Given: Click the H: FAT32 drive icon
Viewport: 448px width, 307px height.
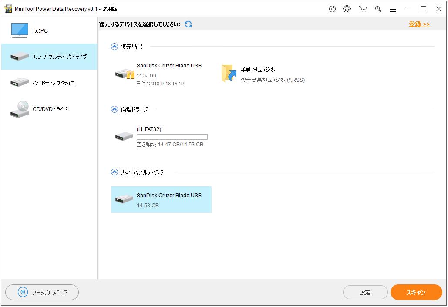Looking at the screenshot, I should point(124,136).
